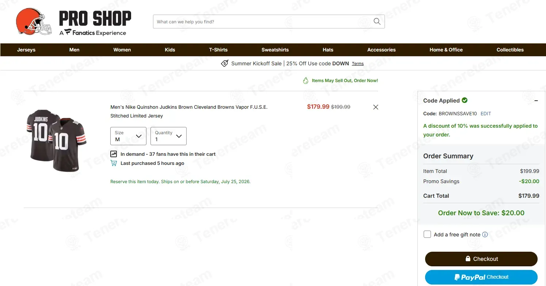This screenshot has width=546, height=286.
Task: Enable the free gift note checkbox
Action: (427, 234)
